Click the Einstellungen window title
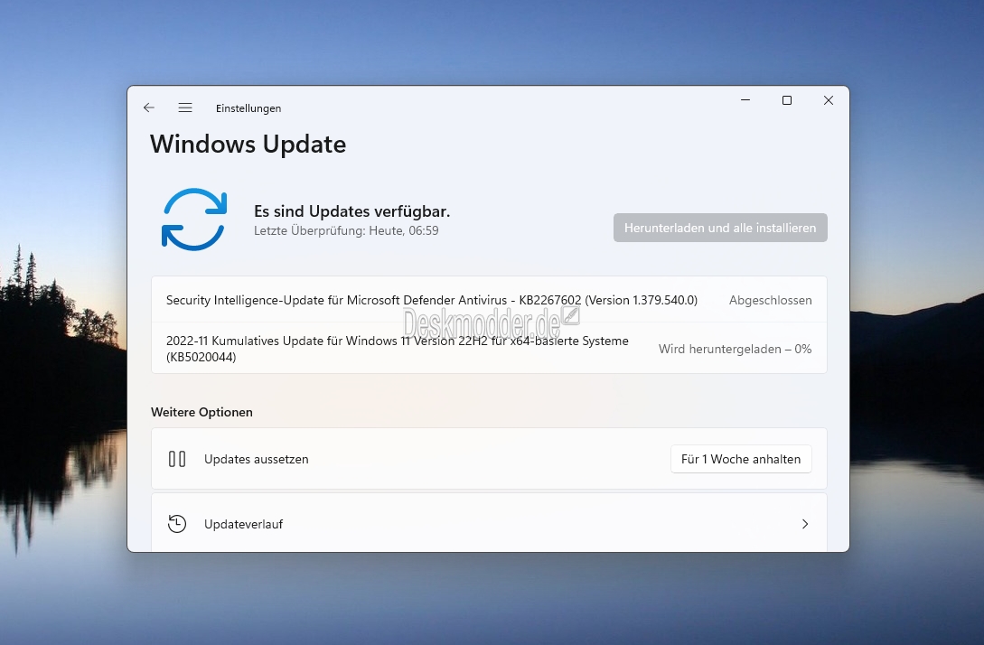This screenshot has height=645, width=984. pos(248,108)
